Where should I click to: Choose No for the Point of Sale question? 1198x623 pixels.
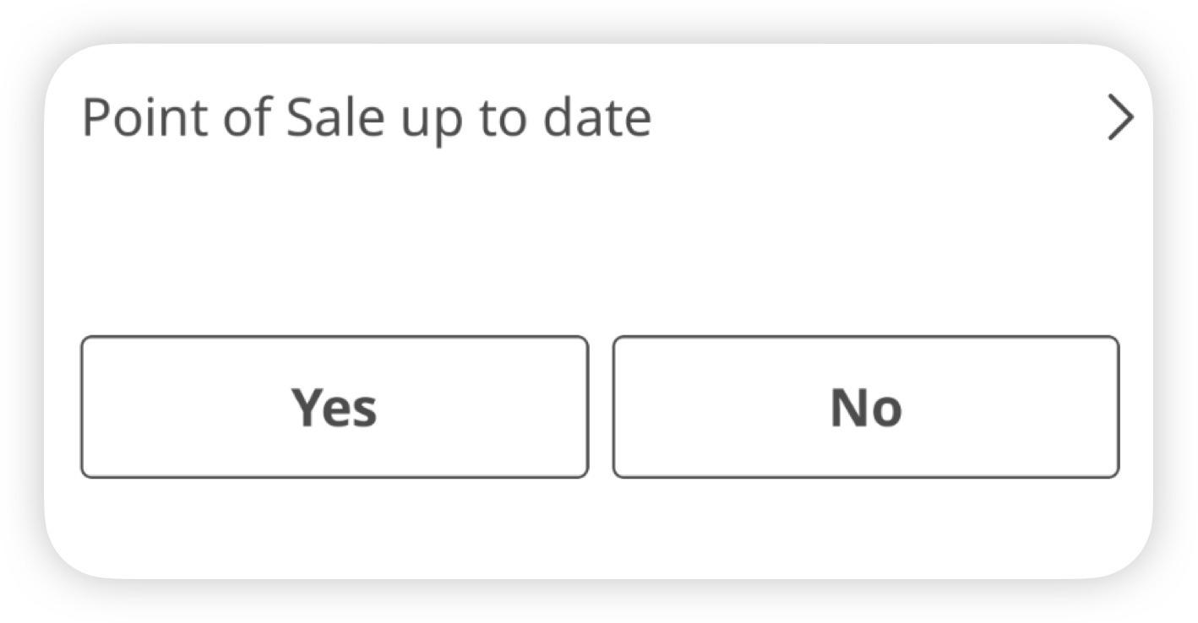click(866, 407)
